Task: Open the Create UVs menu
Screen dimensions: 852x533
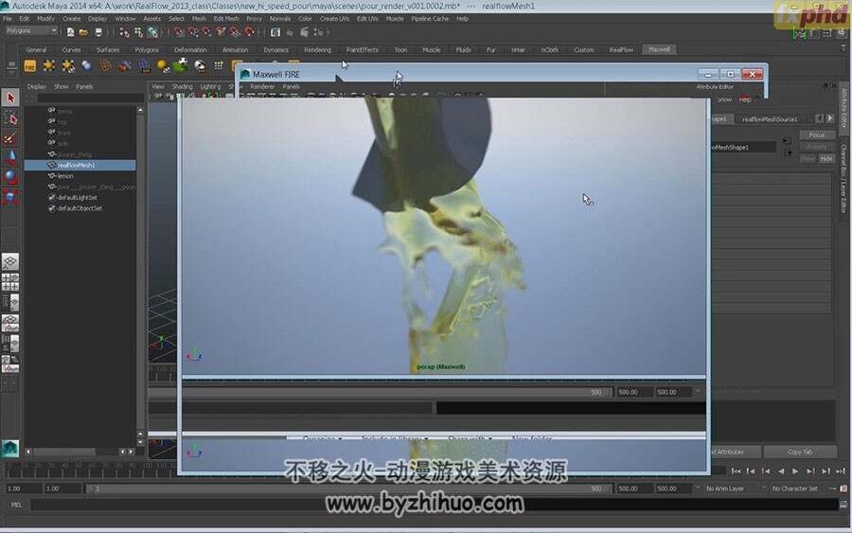Action: coord(334,19)
